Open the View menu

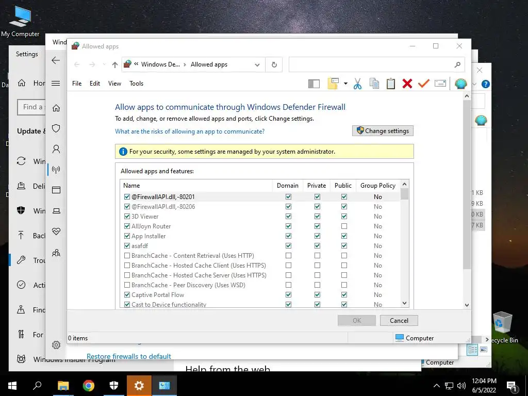point(114,83)
